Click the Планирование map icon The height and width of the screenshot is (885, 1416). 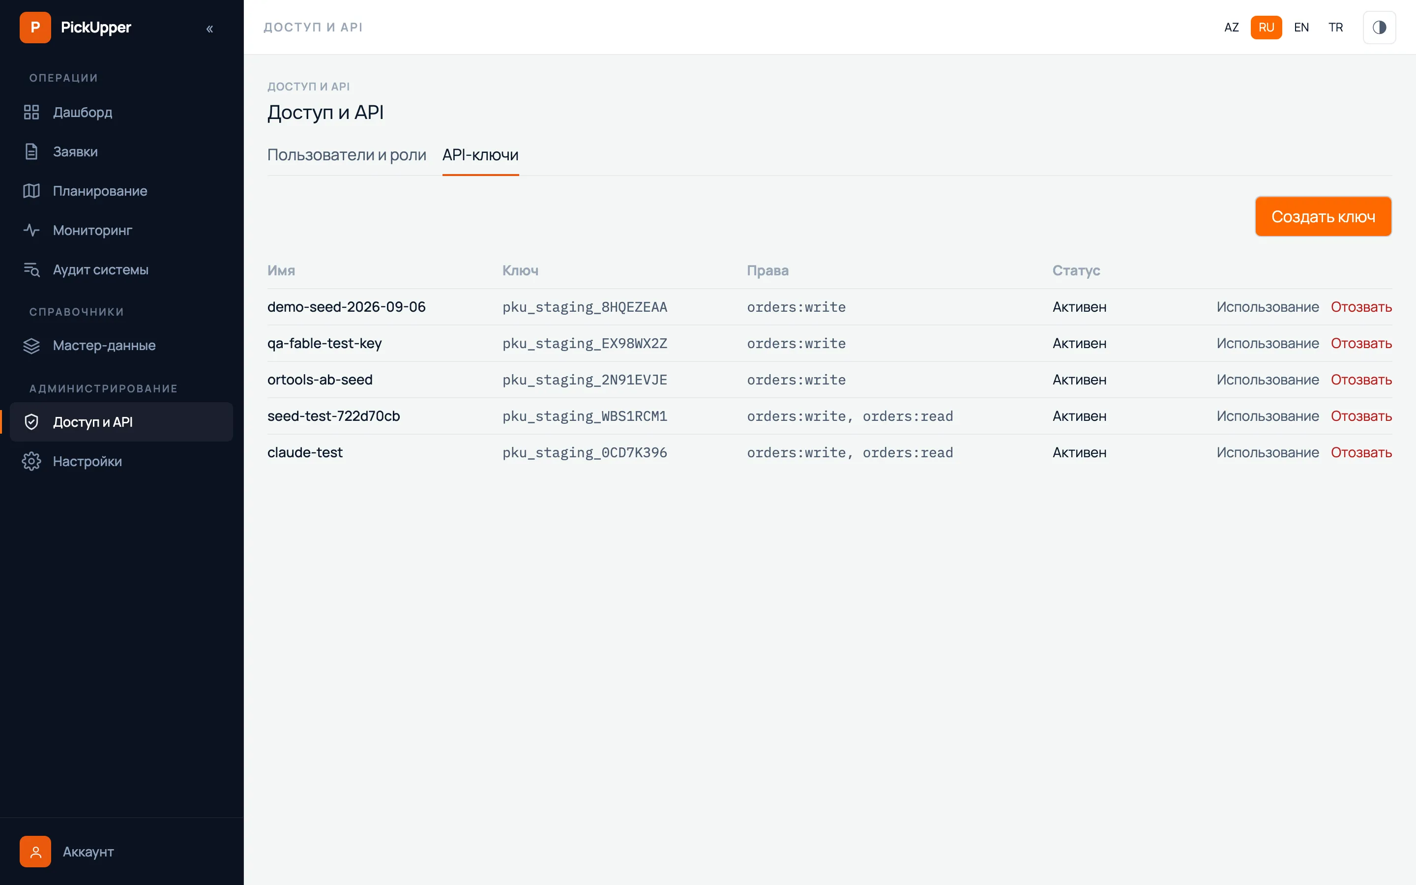point(31,191)
